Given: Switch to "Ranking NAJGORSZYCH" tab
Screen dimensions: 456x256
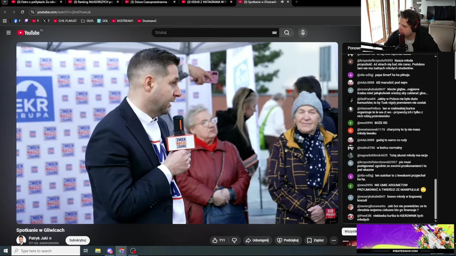Looking at the screenshot, I should tap(94, 2).
